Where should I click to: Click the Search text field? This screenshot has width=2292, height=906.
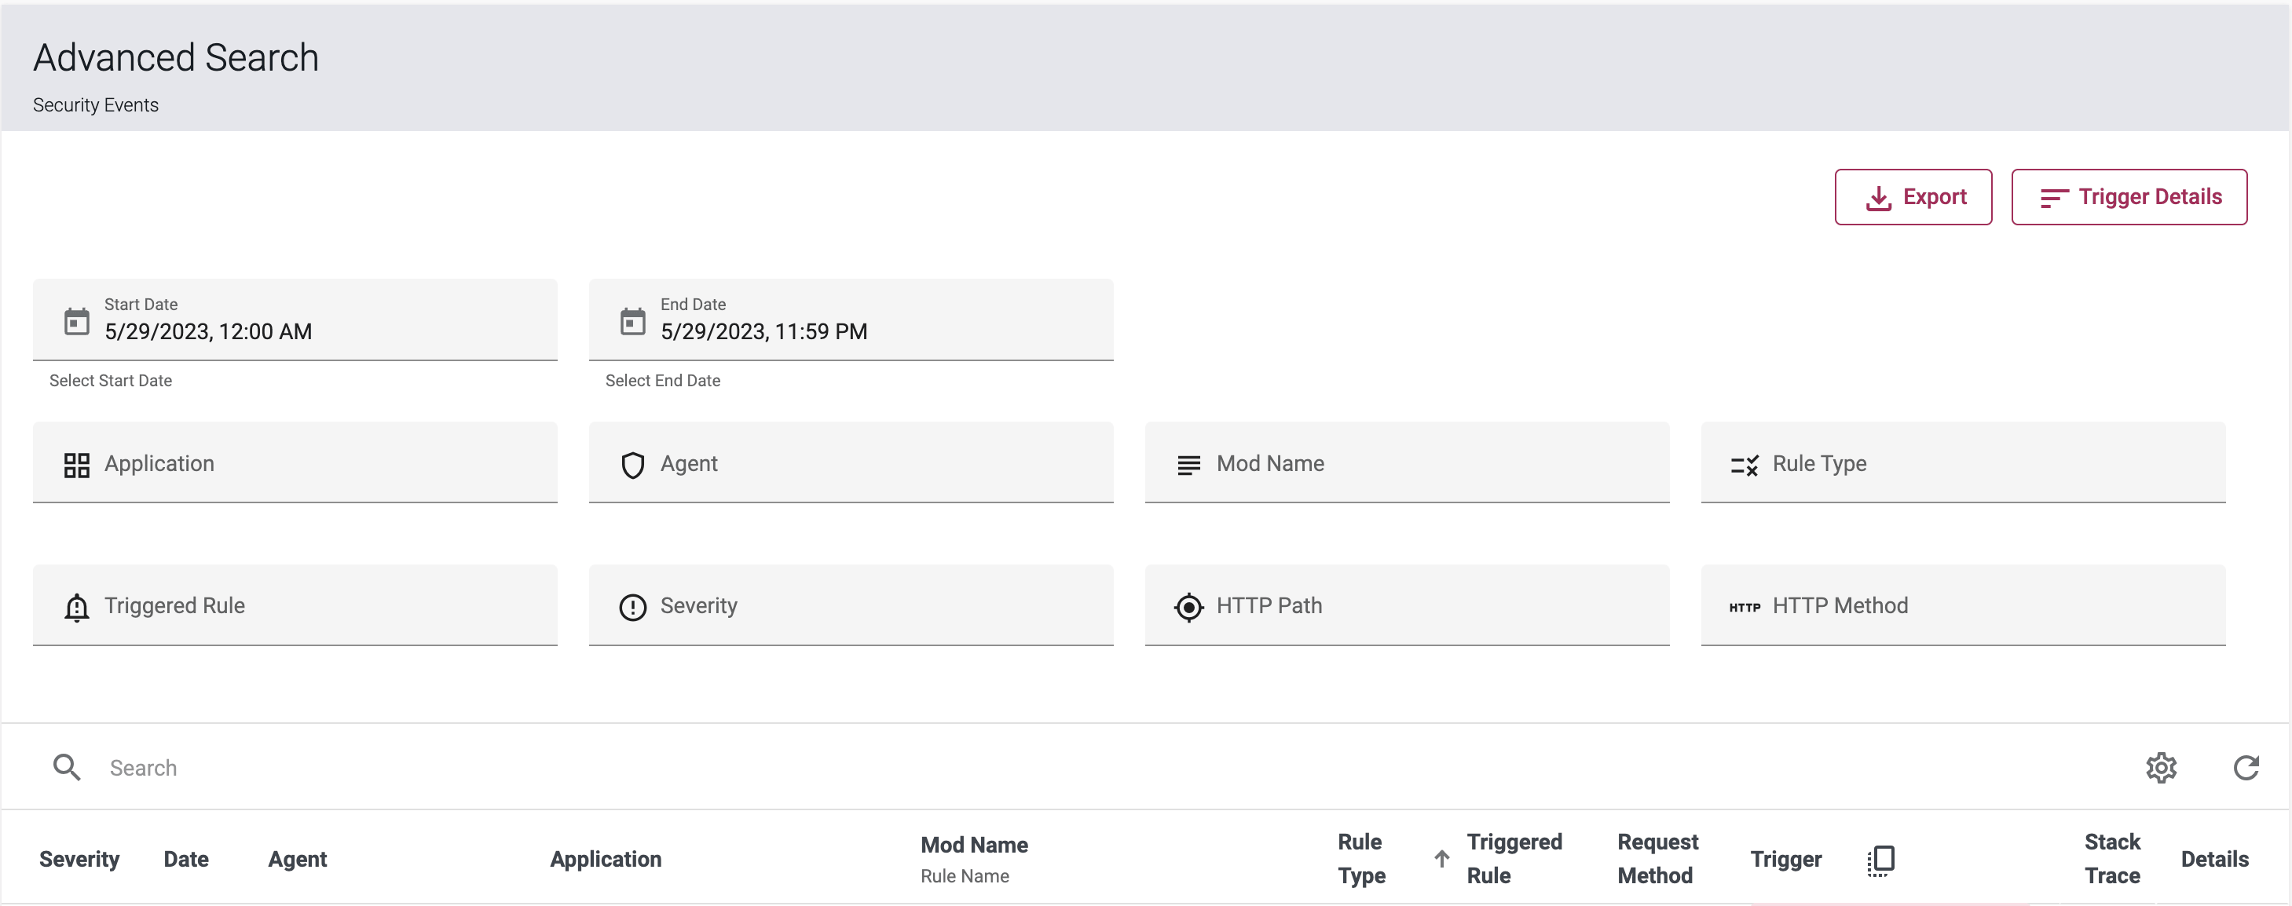pos(1104,768)
